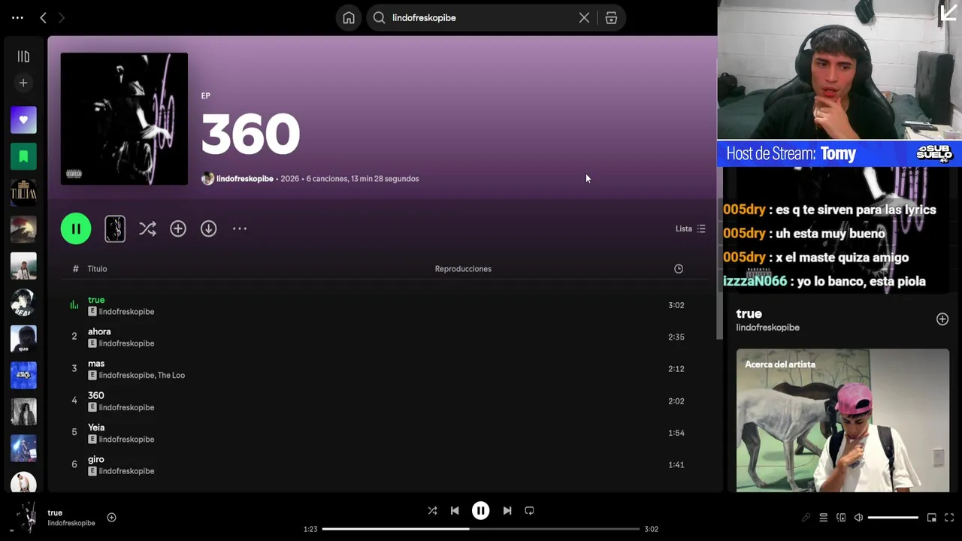Open the three-dot app menu at top left
The height and width of the screenshot is (541, 962).
tap(17, 17)
